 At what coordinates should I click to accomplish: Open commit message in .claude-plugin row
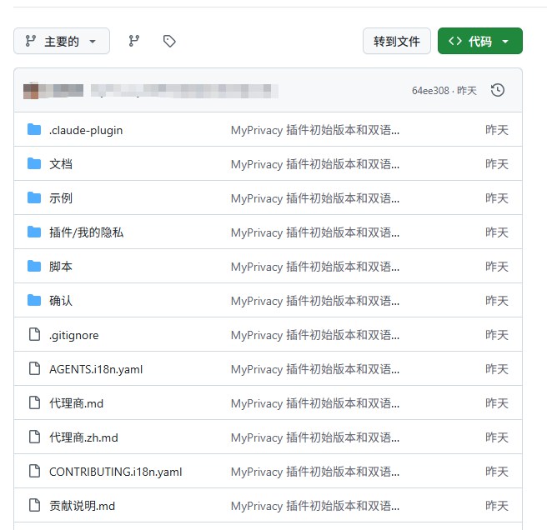click(x=315, y=130)
